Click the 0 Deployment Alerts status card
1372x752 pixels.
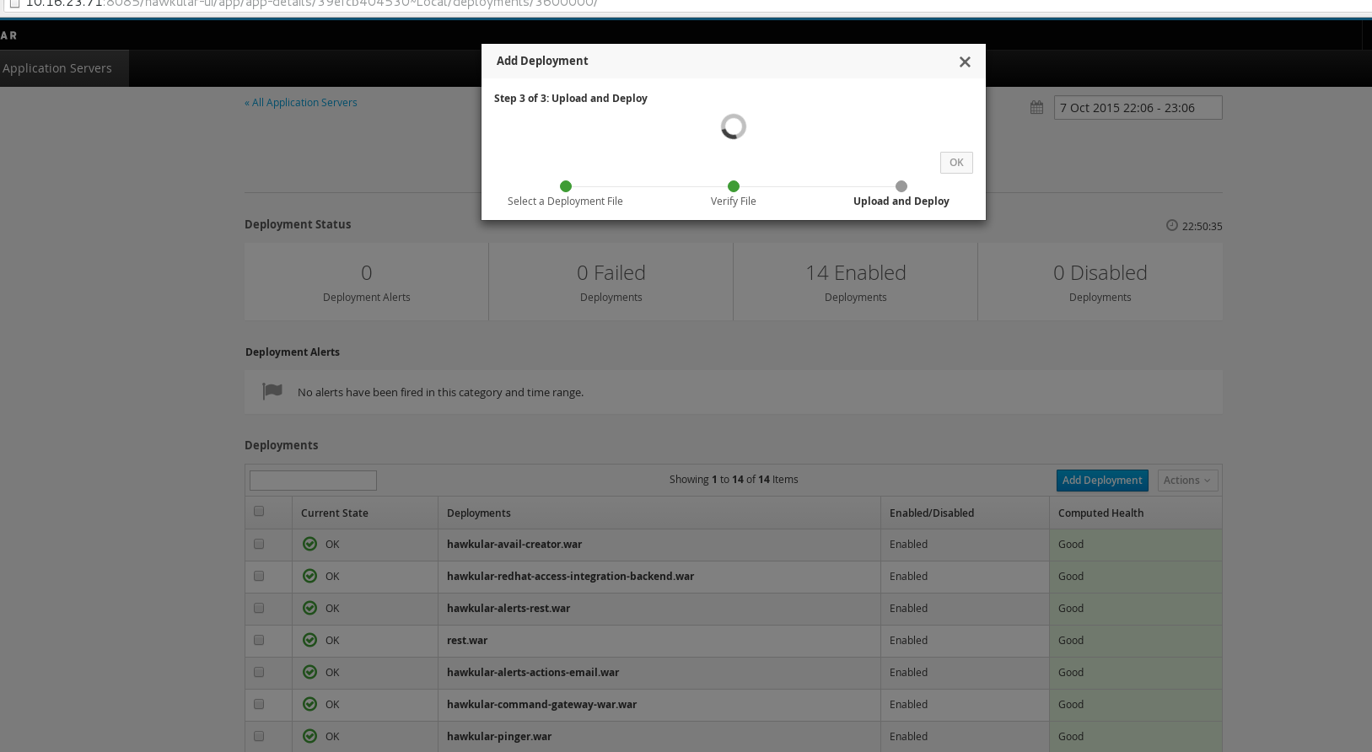tap(367, 282)
